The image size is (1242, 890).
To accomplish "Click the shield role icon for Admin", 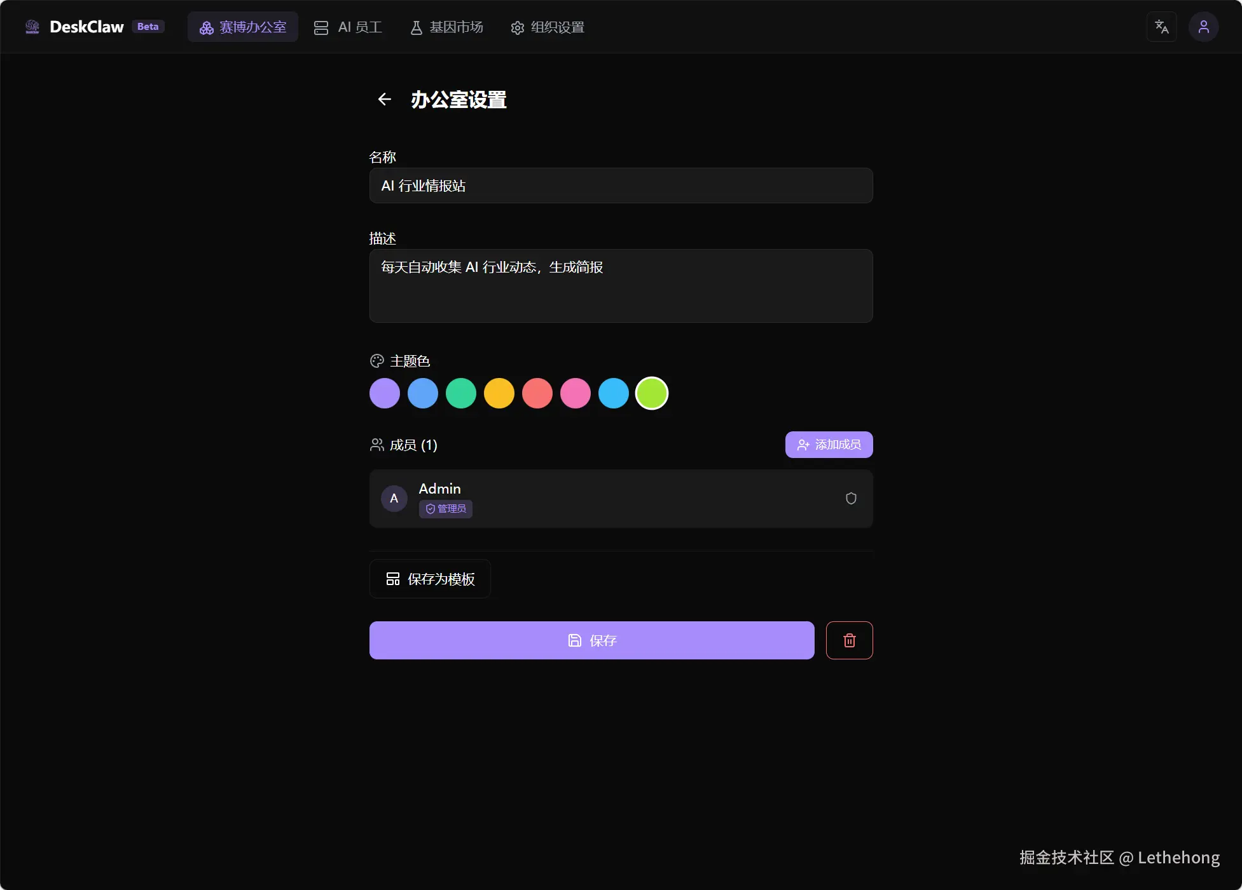I will point(851,499).
